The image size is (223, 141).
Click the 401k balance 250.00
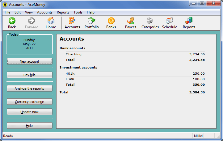pos(199,73)
